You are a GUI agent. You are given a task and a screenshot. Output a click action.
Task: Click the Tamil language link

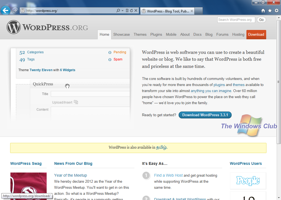(161, 147)
